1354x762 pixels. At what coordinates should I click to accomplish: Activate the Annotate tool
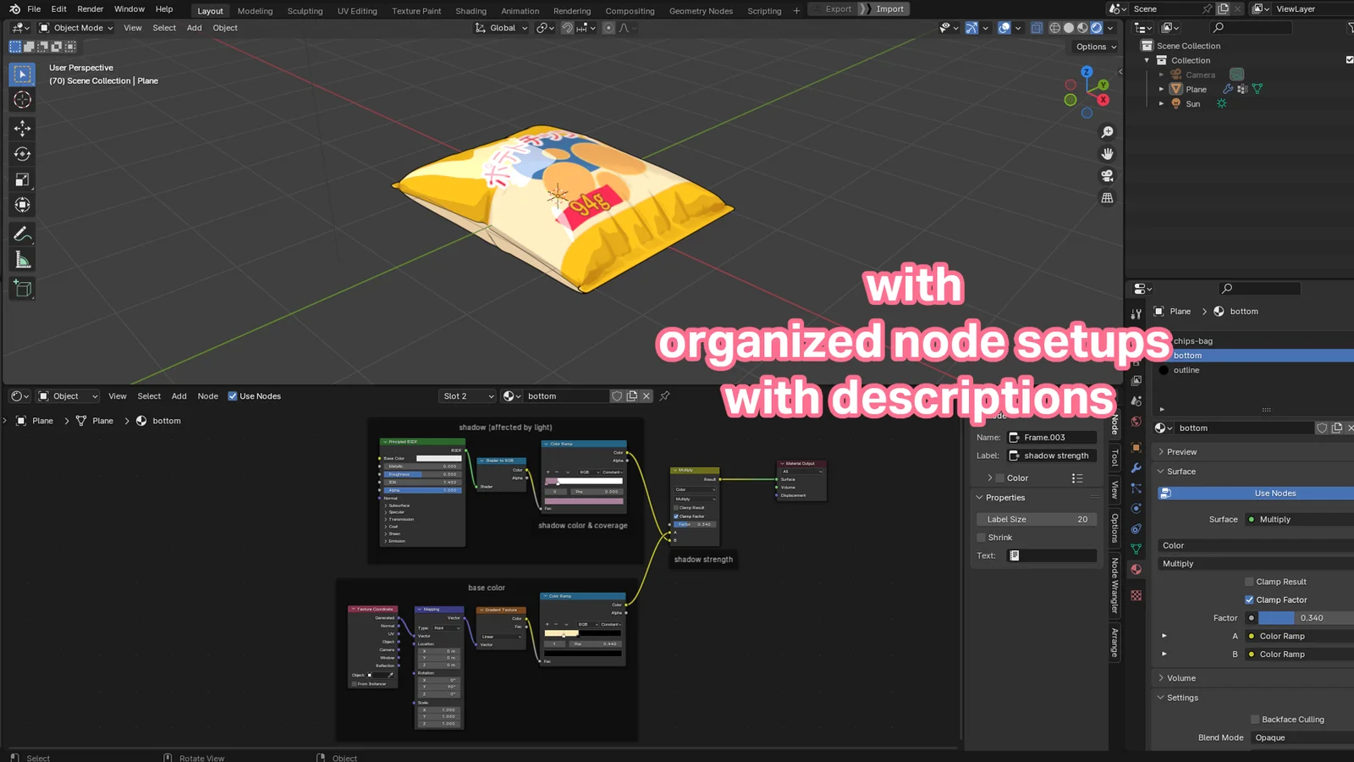pos(21,234)
